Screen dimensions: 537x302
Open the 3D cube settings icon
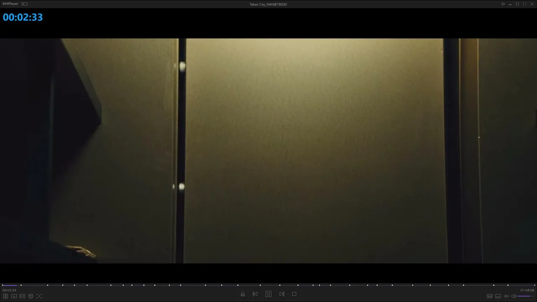coord(31,296)
